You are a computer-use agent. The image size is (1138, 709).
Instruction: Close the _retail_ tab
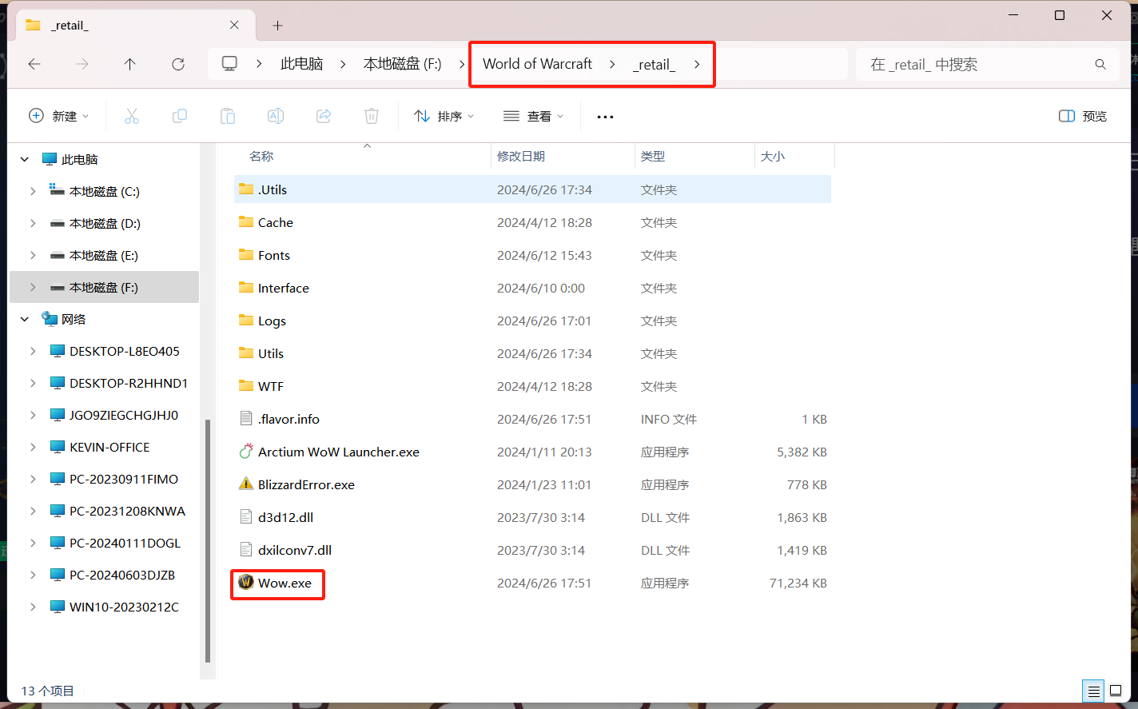[x=234, y=25]
